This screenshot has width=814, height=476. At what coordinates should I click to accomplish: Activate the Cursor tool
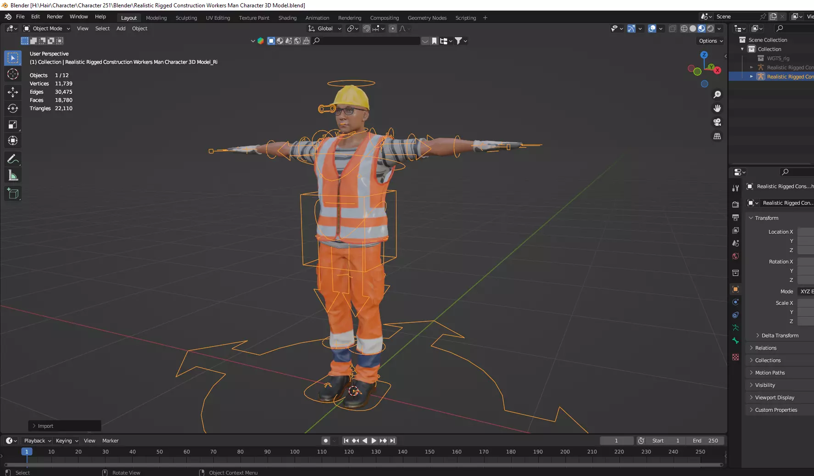pyautogui.click(x=13, y=74)
